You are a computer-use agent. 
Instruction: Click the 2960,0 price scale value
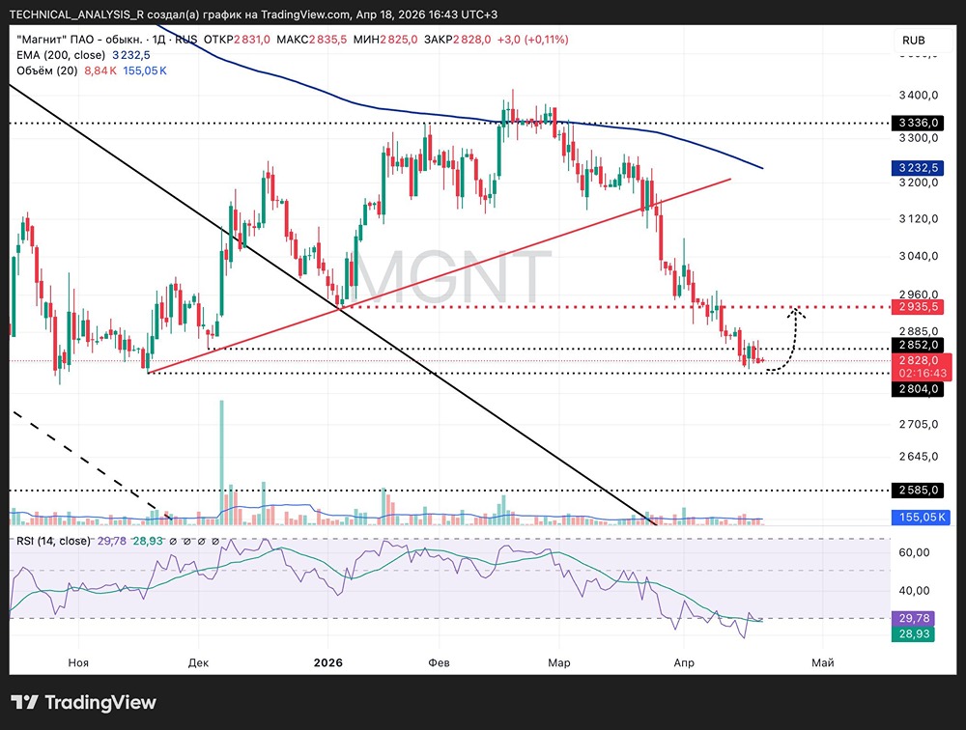919,294
